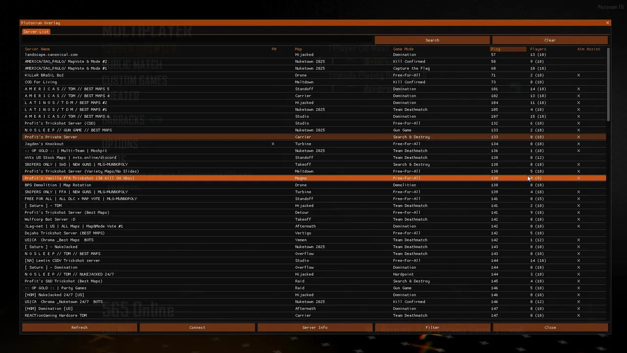Click password X mark on Jayden's Knockout

point(273,144)
